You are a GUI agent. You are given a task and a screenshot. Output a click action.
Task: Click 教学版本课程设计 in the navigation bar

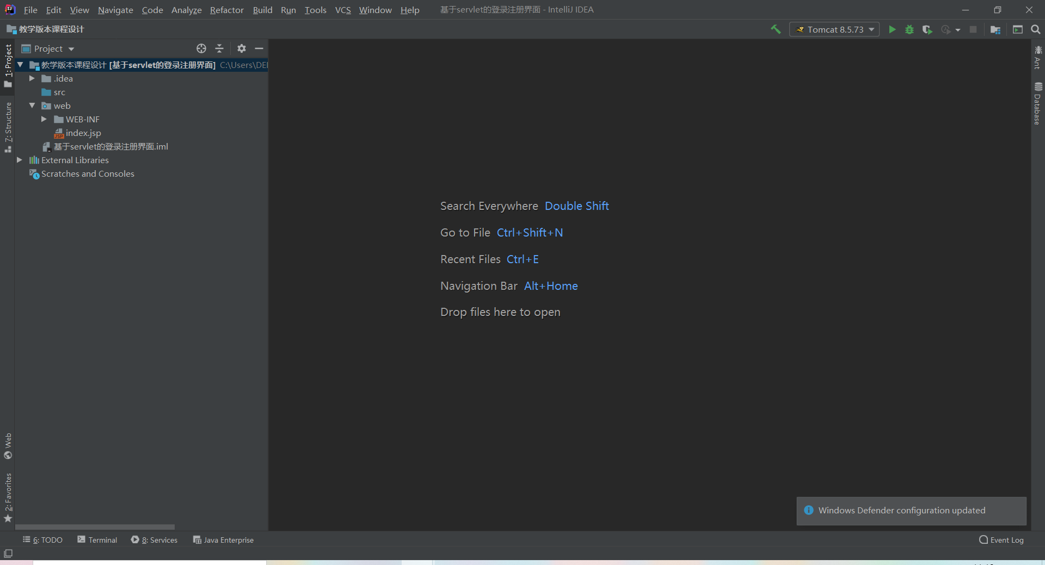click(52, 29)
